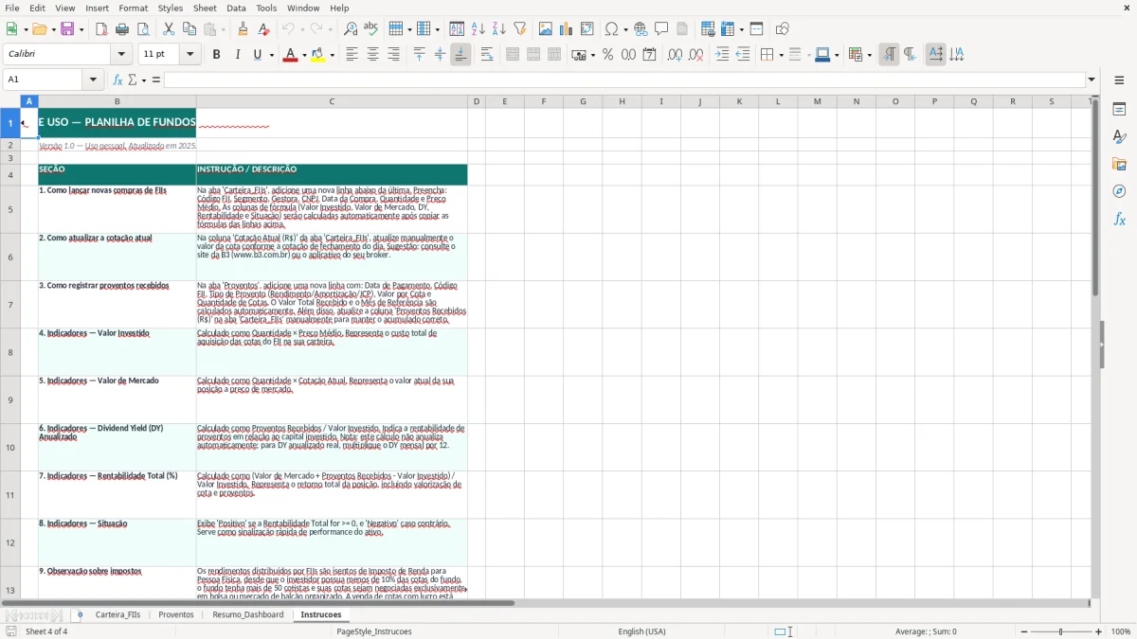The width and height of the screenshot is (1137, 639).
Task: Click the AutoFilter funnel icon
Action: pyautogui.click(x=519, y=29)
